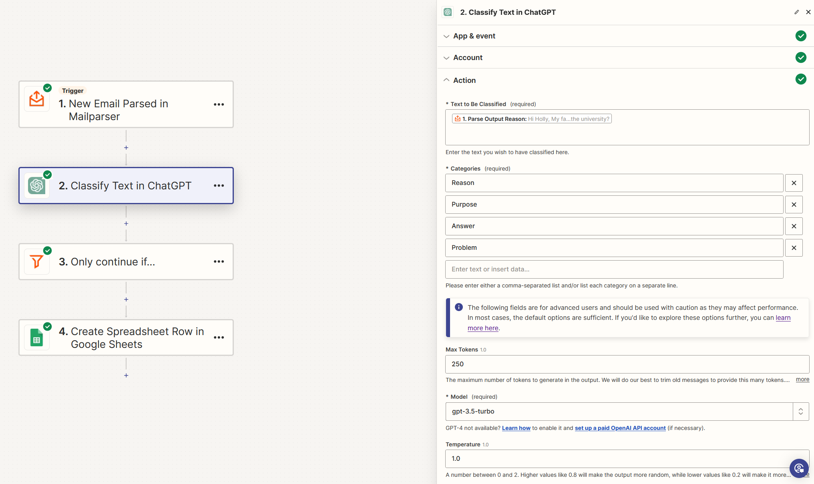Remove the Answer category
This screenshot has height=484, width=814.
coord(794,226)
